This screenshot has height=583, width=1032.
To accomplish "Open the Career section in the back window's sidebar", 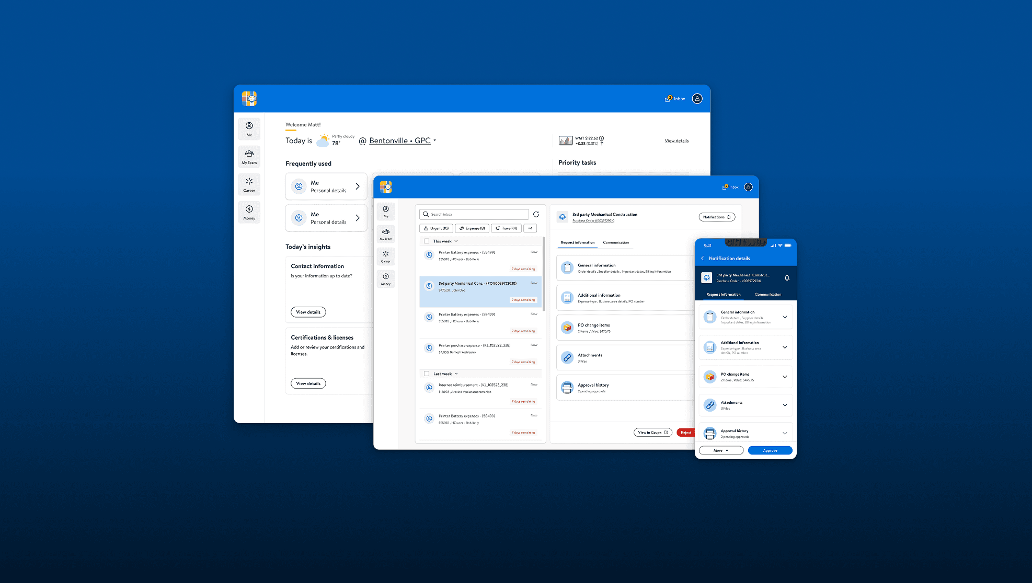I will pos(249,184).
